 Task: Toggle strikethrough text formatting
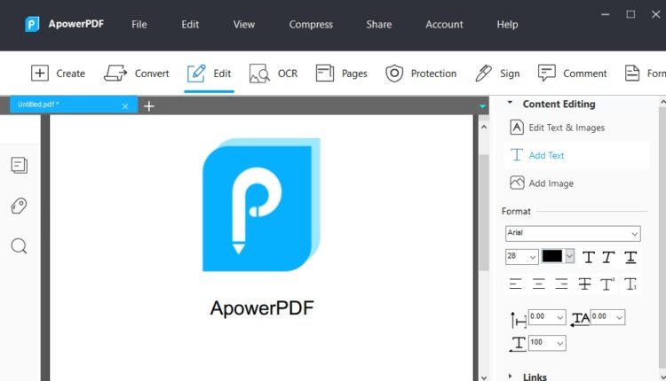pyautogui.click(x=585, y=284)
